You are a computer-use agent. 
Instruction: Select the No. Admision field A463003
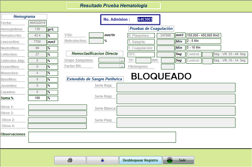[145, 19]
